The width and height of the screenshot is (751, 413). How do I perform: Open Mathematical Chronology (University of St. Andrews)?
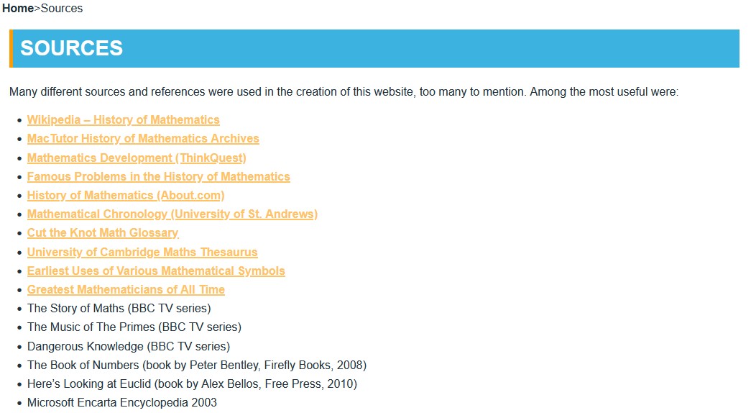click(x=172, y=214)
